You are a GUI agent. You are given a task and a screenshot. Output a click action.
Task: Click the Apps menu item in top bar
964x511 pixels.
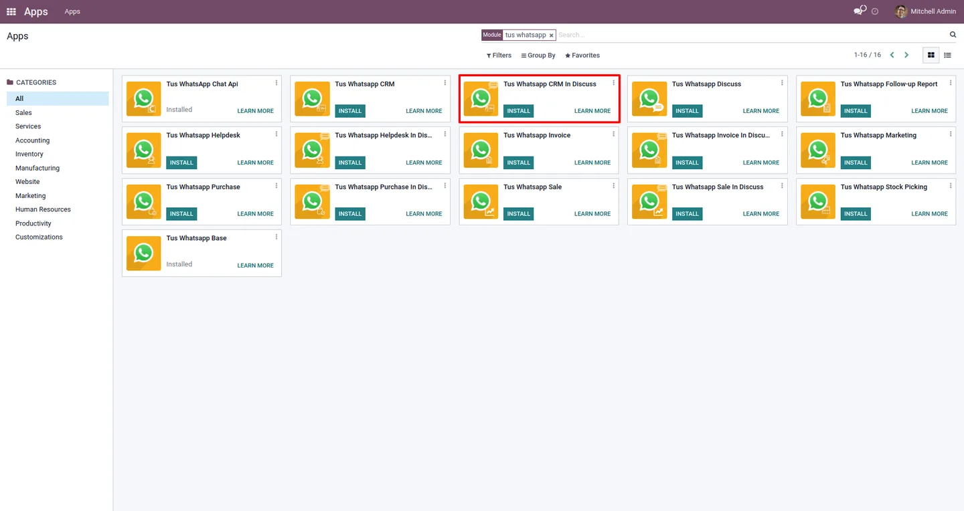click(72, 11)
